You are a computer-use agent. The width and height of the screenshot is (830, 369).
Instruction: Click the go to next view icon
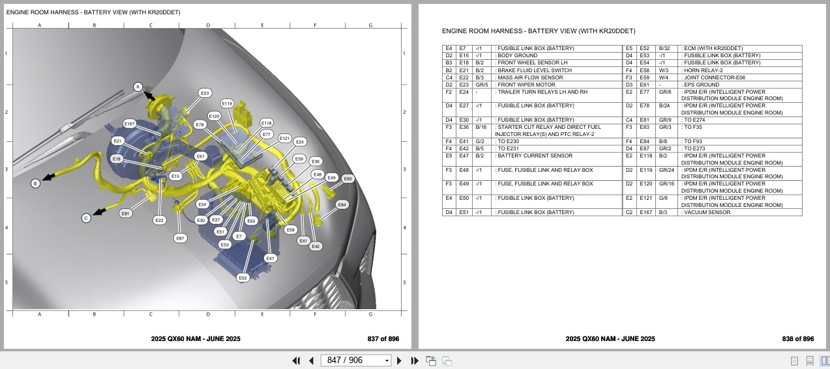coord(447,361)
